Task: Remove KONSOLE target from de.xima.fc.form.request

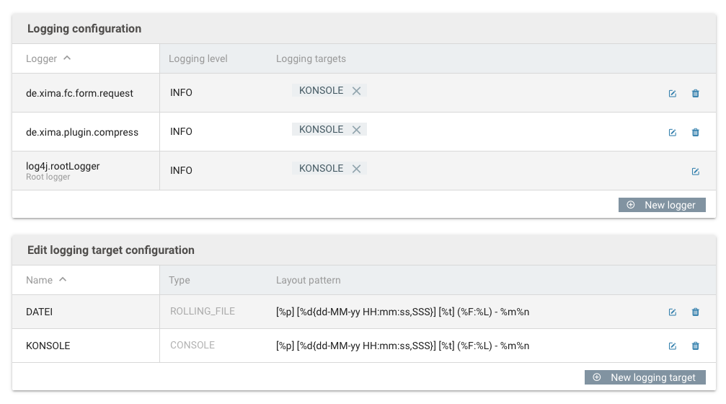Action: tap(356, 91)
